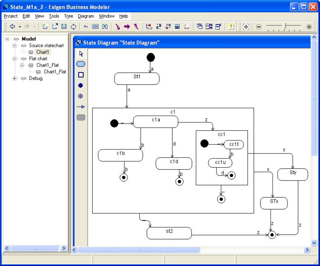Click the zoom-in plus magnifier icon
The image size is (320, 266).
309,26
